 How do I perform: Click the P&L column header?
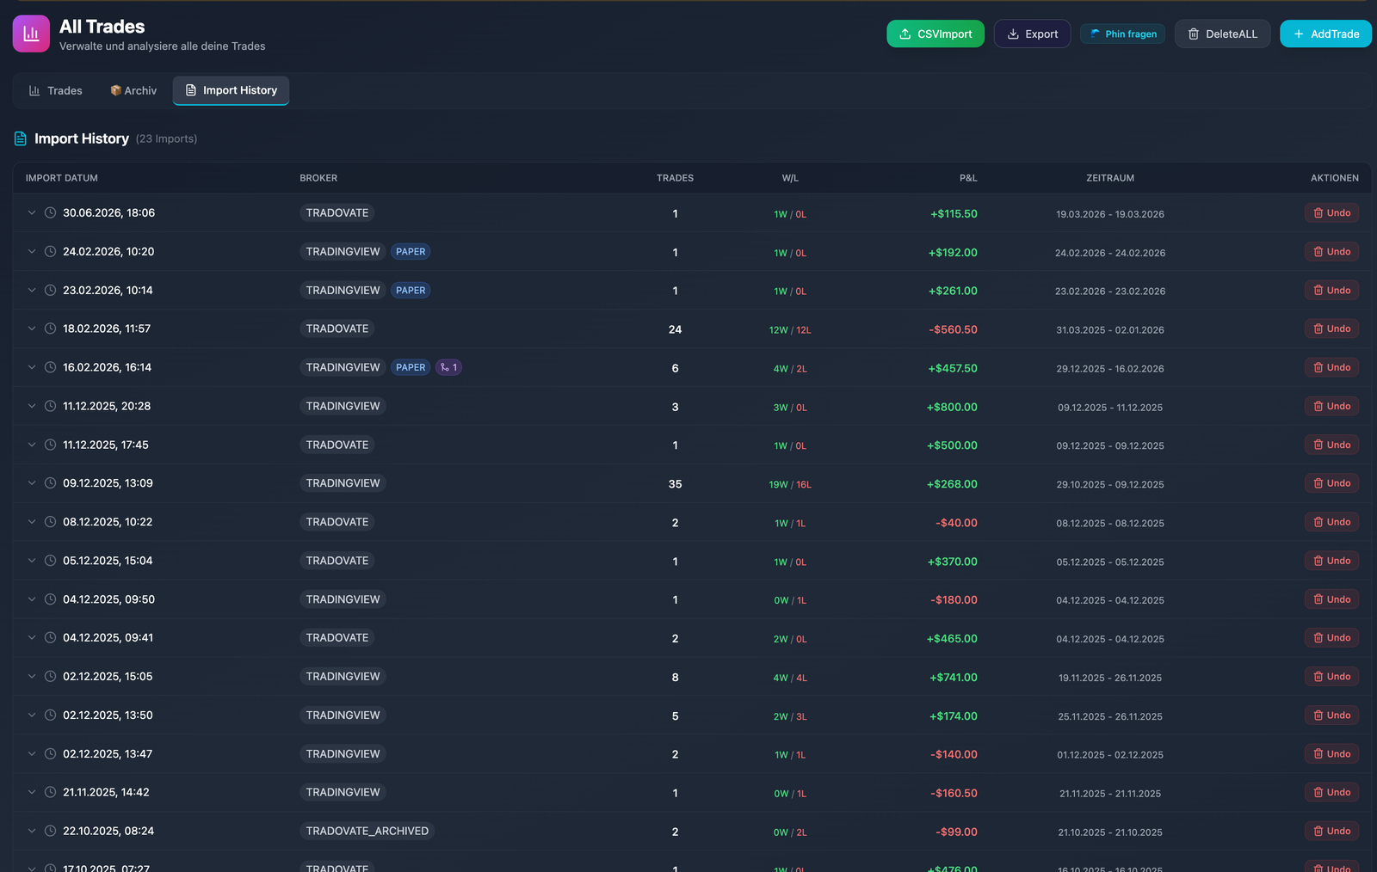(968, 178)
